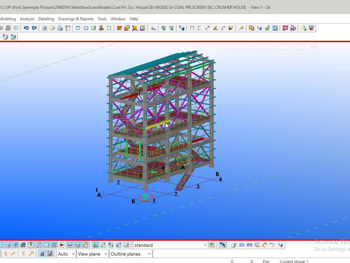The height and width of the screenshot is (263, 350).
Task: Open the 'Outline planes' dropdown
Action: click(131, 254)
